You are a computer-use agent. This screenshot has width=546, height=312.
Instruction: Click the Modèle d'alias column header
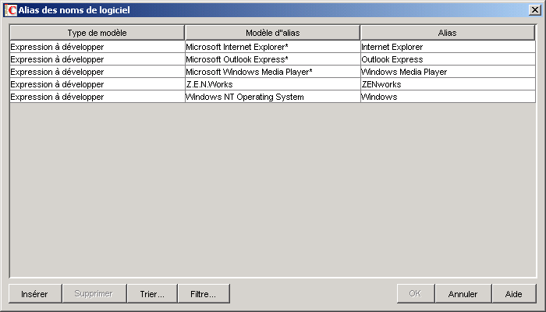pyautogui.click(x=272, y=33)
